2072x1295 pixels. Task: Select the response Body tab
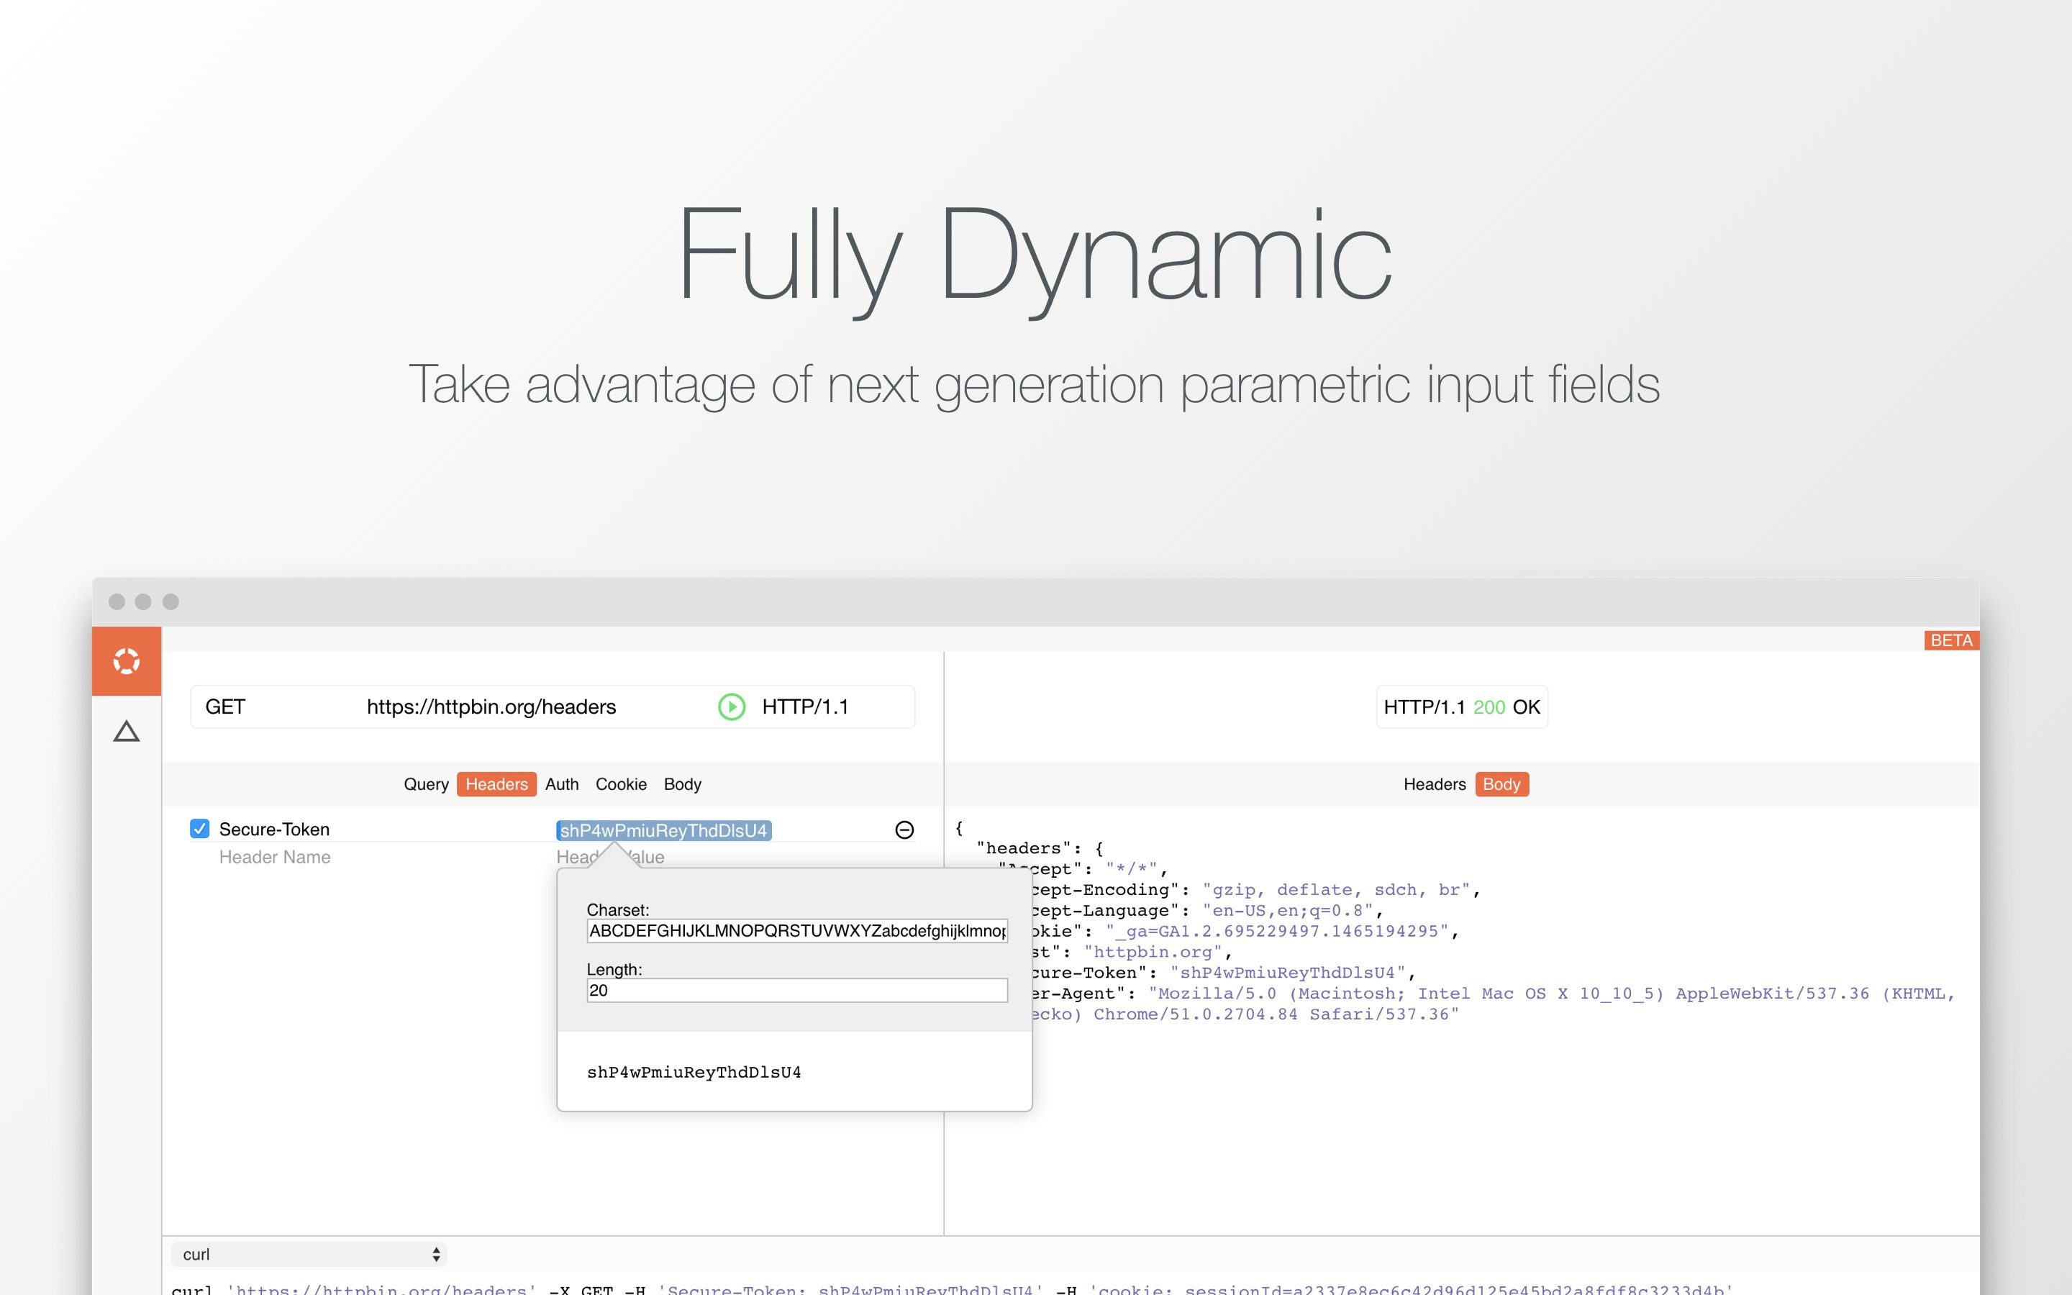coord(1501,783)
